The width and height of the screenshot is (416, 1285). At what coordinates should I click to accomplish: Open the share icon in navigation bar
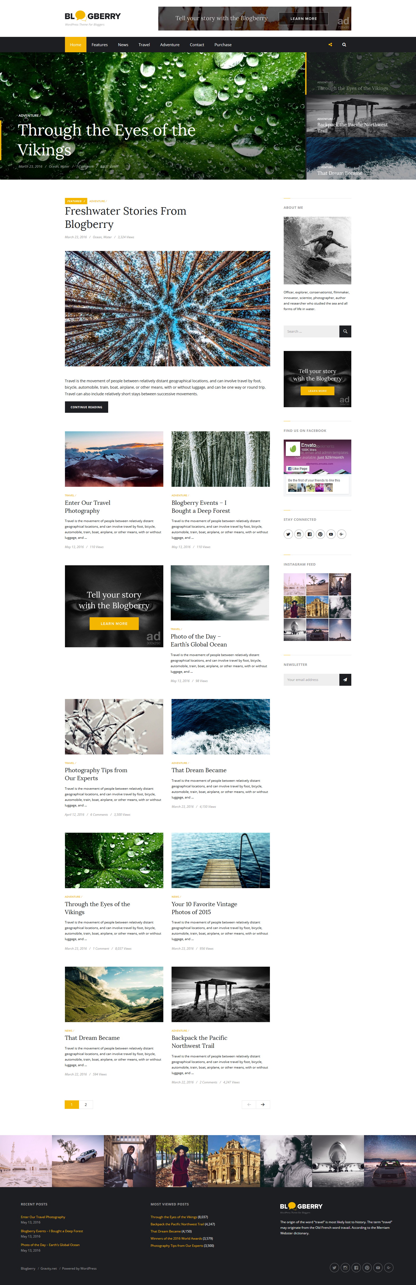coord(330,44)
